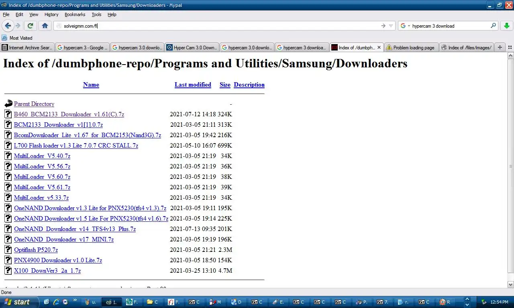Show the list all tabs button

point(510,47)
